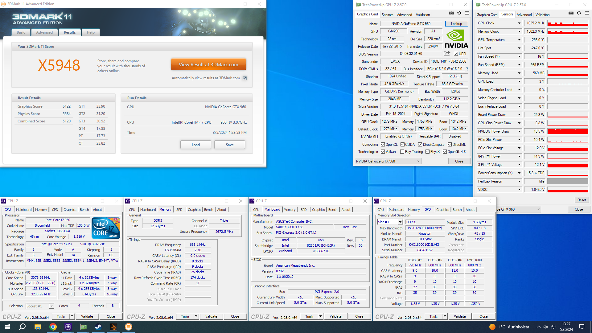The height and width of the screenshot is (333, 592).
Task: Open the Slot #1 memory slot dropdown
Action: tap(390, 222)
